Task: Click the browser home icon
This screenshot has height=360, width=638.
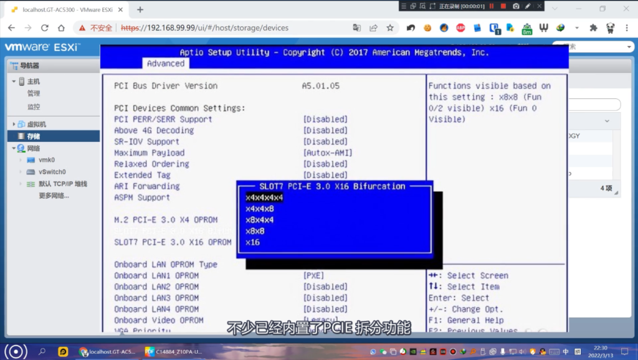Action: (x=61, y=28)
